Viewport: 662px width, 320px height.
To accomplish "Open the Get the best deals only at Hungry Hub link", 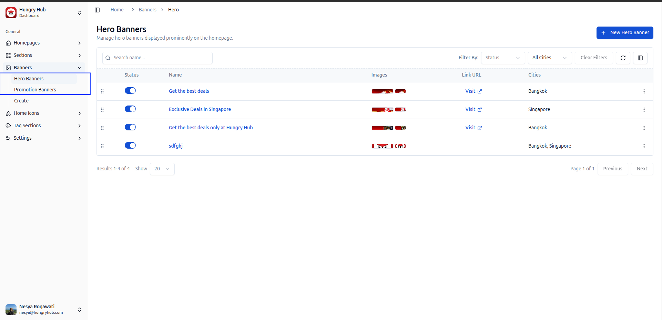I will (x=211, y=128).
